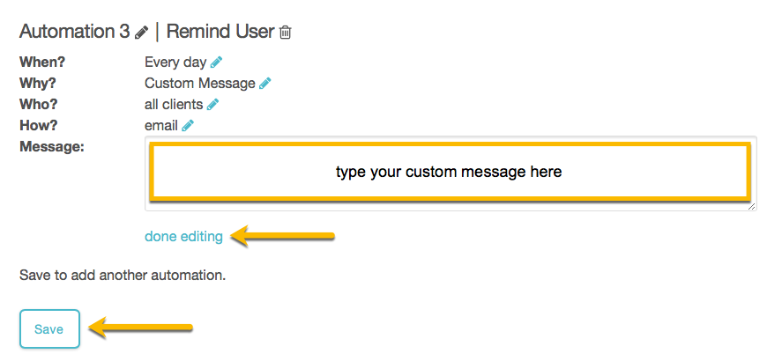Click the 'all clients' value text
The image size is (767, 361).
[173, 105]
